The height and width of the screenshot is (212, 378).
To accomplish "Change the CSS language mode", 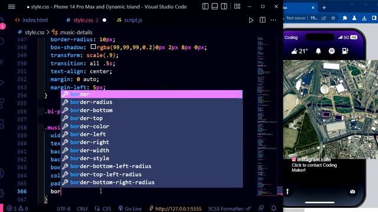I will tap(103, 208).
